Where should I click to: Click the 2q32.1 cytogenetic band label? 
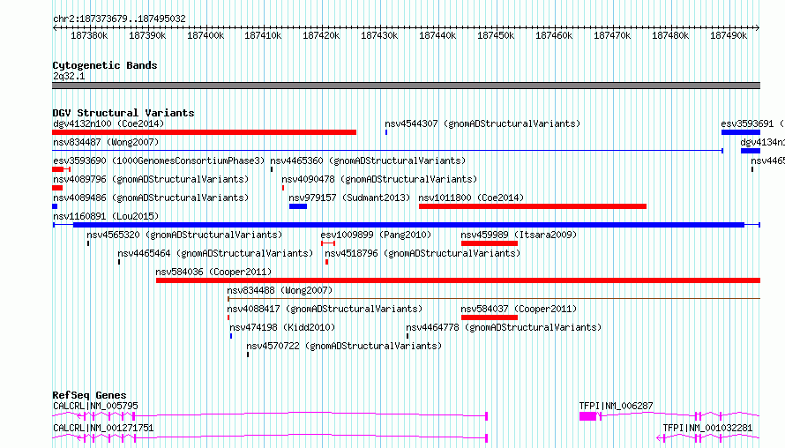[x=69, y=76]
